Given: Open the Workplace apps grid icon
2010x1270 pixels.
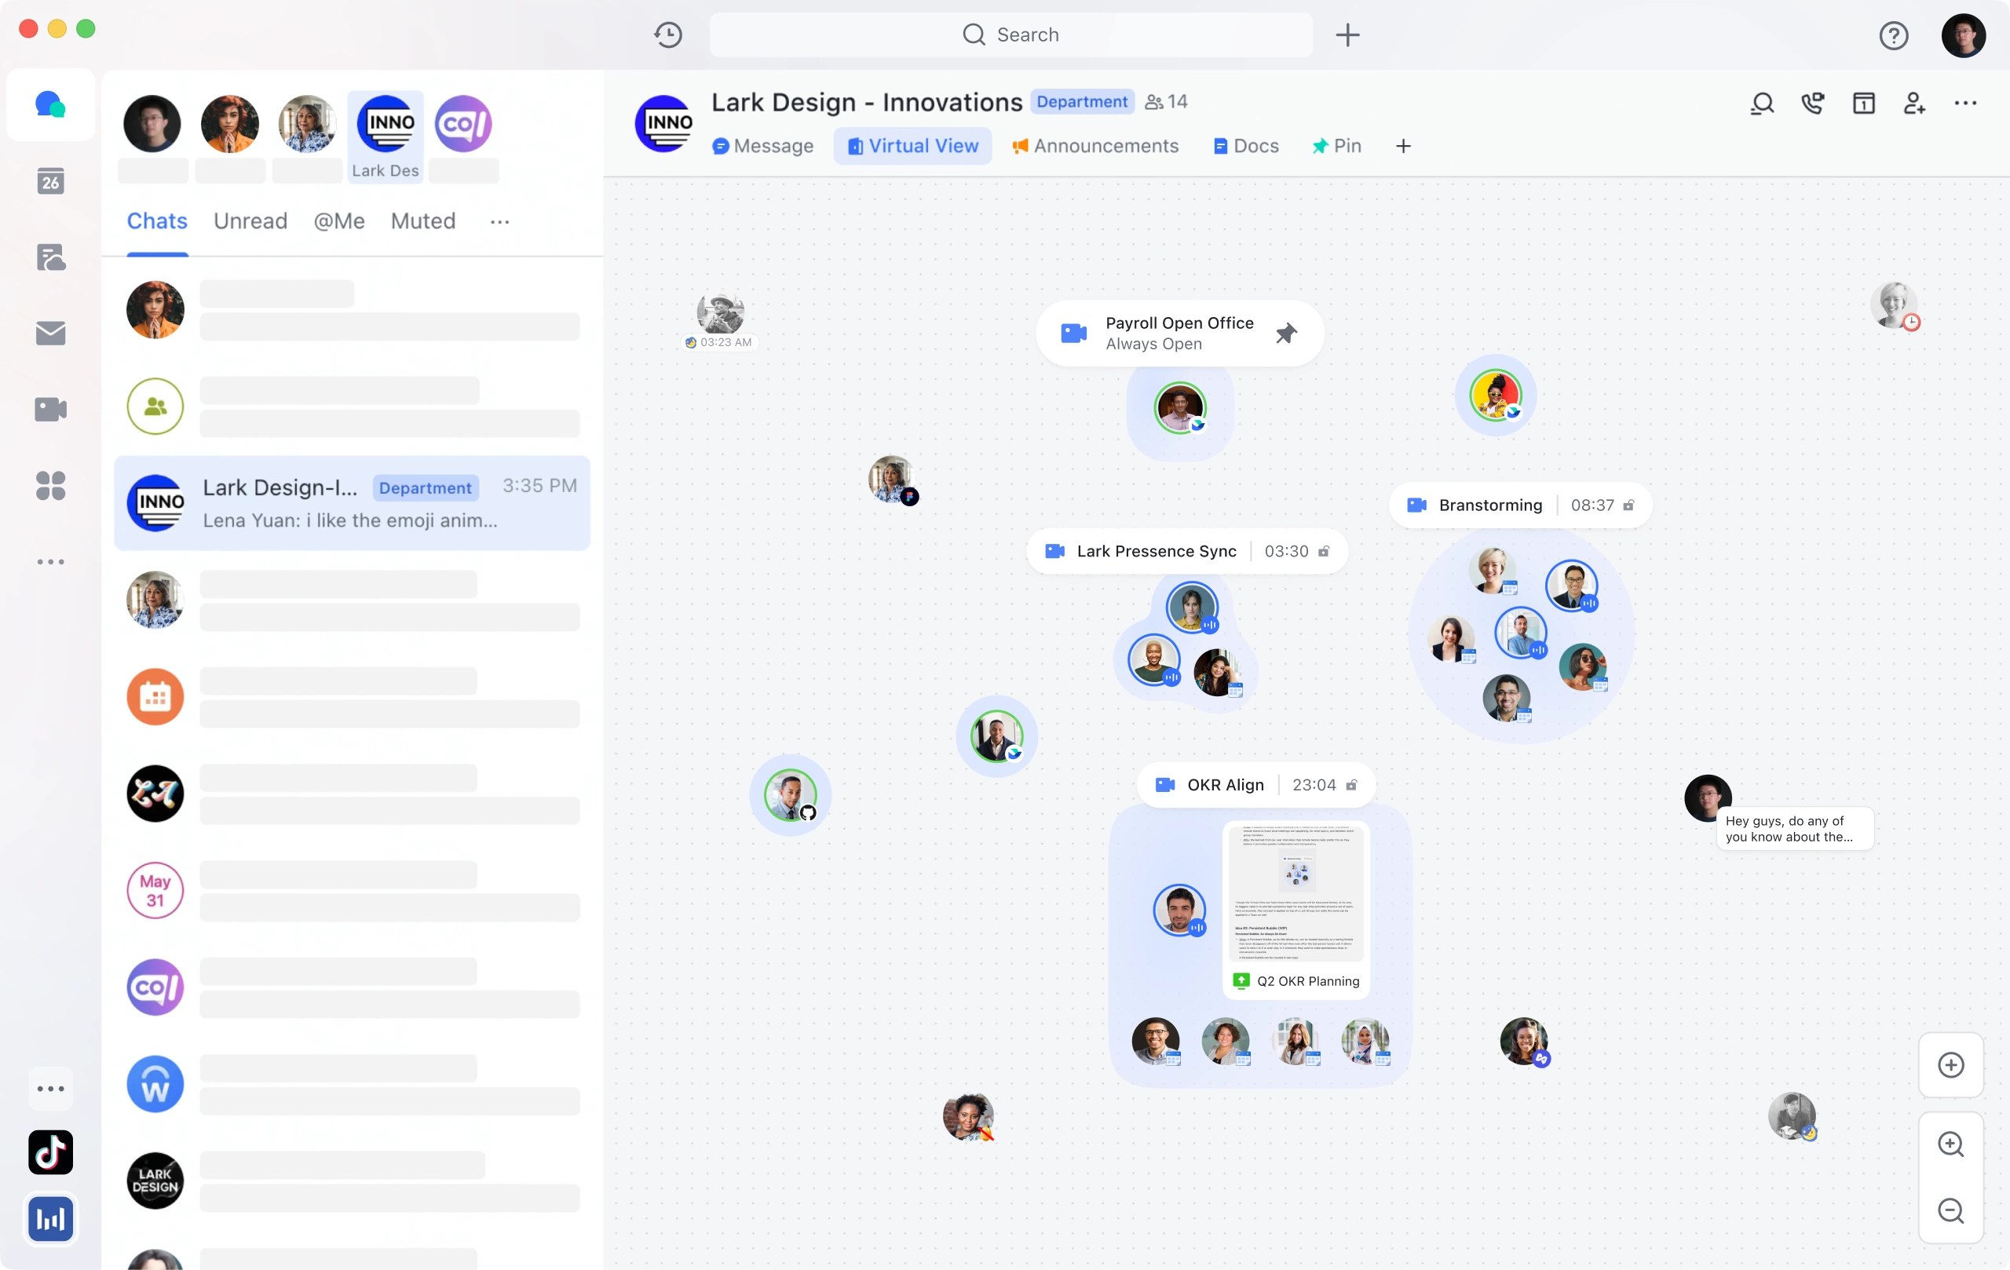Looking at the screenshot, I should pos(50,485).
